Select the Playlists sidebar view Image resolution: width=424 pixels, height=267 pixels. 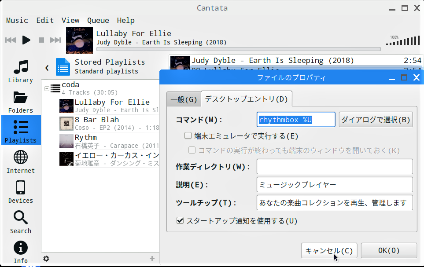click(x=21, y=130)
